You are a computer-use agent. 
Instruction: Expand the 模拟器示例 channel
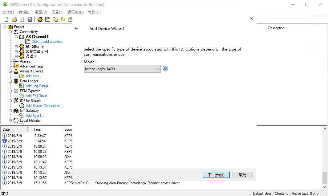[x=16, y=47]
